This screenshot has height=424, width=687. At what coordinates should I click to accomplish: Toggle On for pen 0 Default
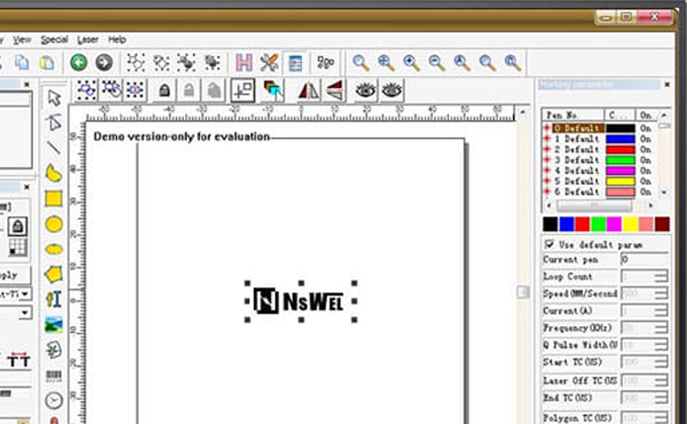click(x=646, y=128)
